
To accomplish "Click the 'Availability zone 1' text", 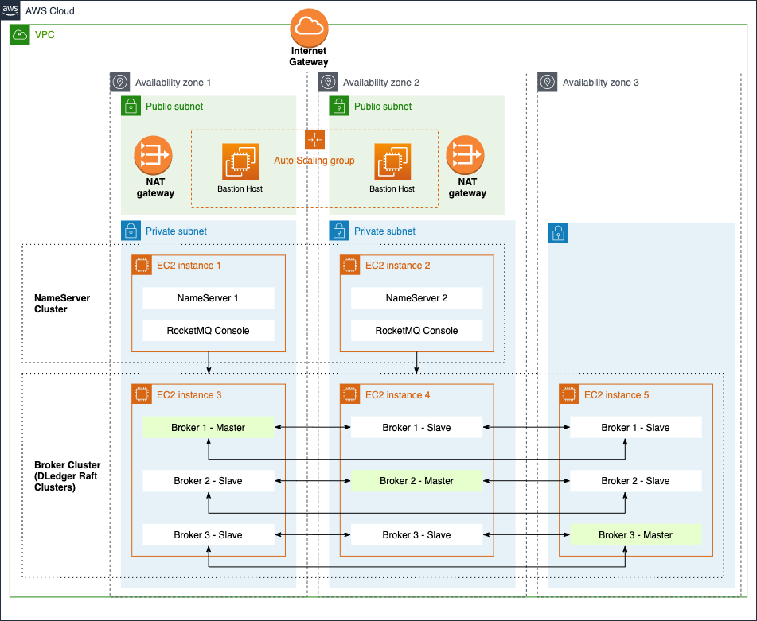I will (x=173, y=83).
